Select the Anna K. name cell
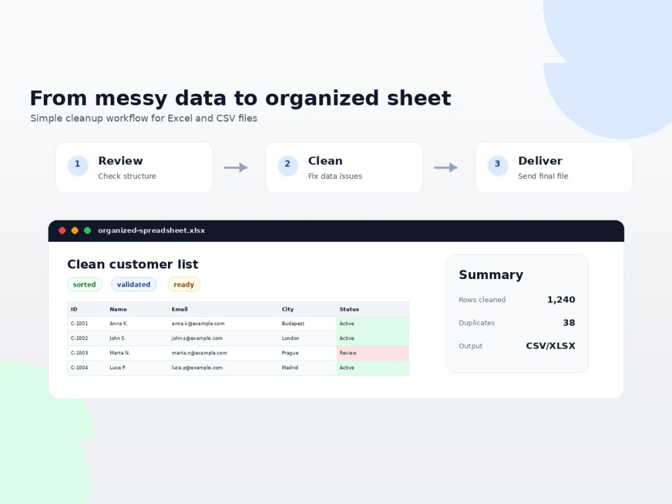 (x=137, y=324)
